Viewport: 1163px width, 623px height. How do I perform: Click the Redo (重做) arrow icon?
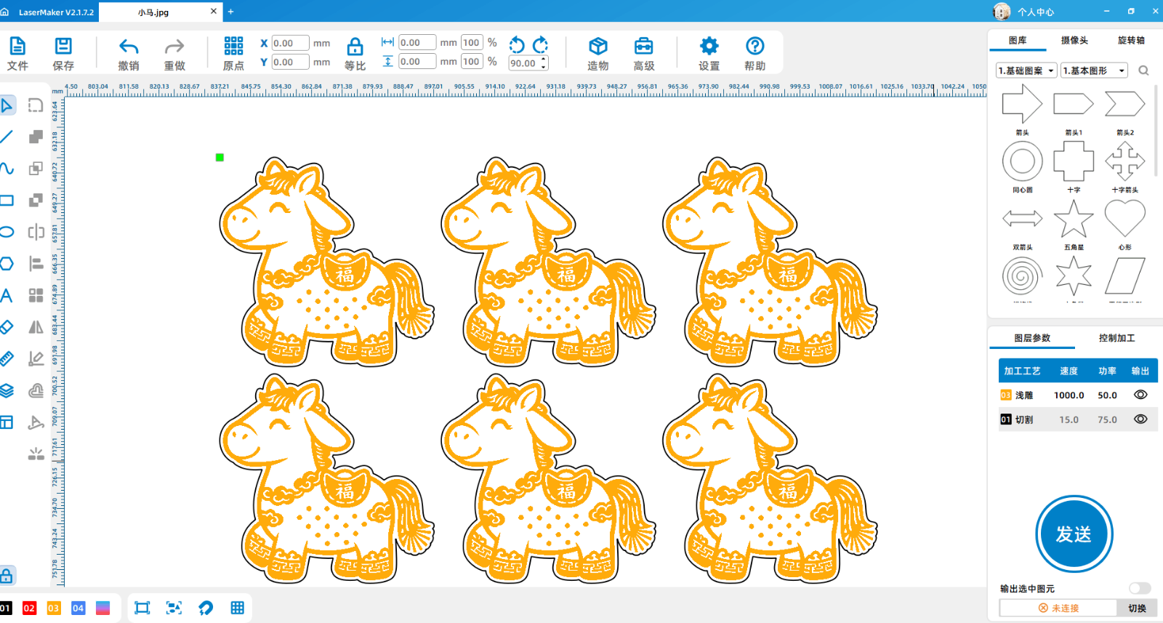tap(174, 47)
